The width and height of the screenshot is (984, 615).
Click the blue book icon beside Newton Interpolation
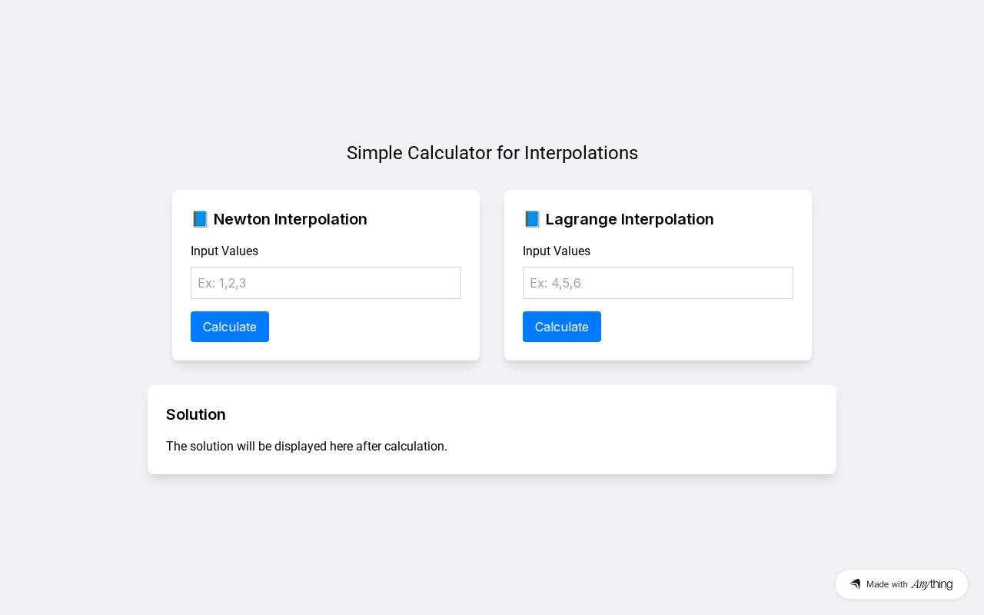coord(200,219)
